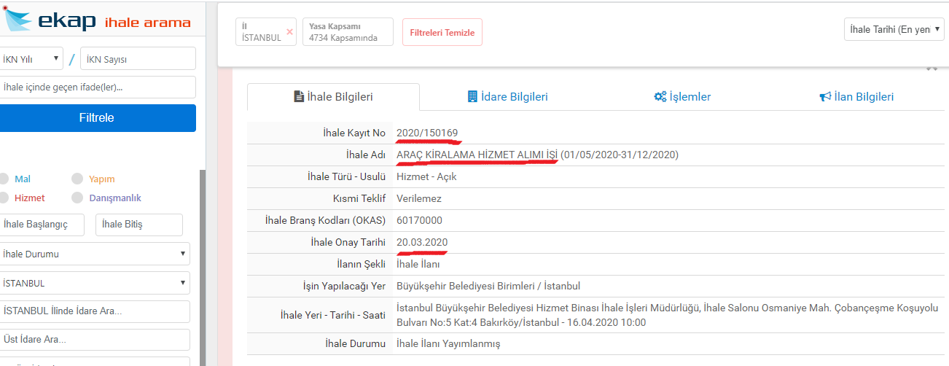Image resolution: width=949 pixels, height=366 pixels.
Task: Click the left panel vertical scrollbar
Action: coord(203,266)
